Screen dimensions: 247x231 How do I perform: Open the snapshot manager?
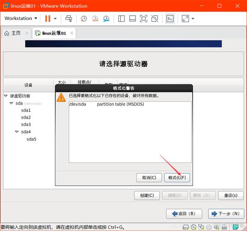[106, 18]
